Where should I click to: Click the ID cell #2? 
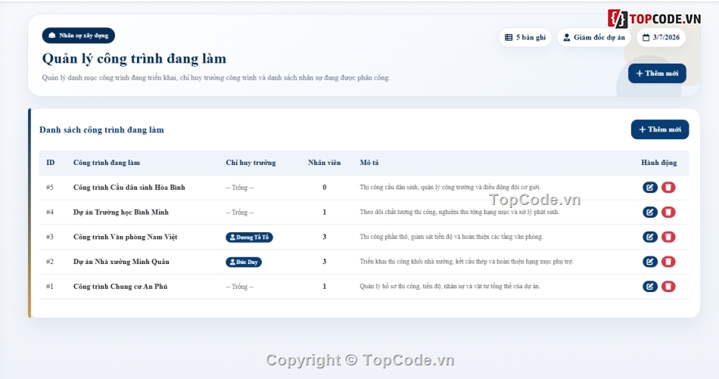click(50, 262)
